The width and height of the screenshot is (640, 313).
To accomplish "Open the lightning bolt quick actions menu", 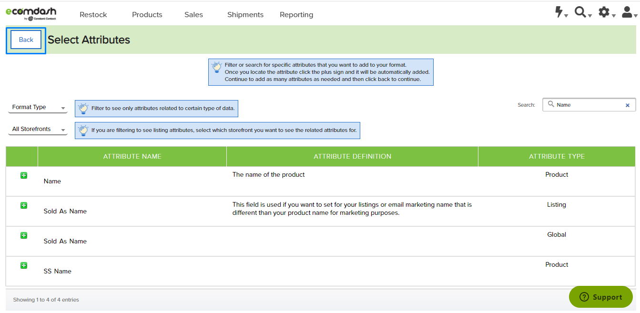I will tap(561, 13).
